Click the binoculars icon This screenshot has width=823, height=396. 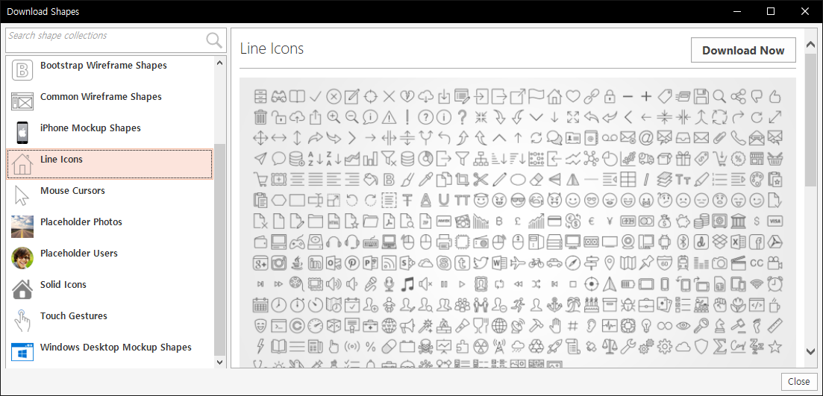pos(279,96)
